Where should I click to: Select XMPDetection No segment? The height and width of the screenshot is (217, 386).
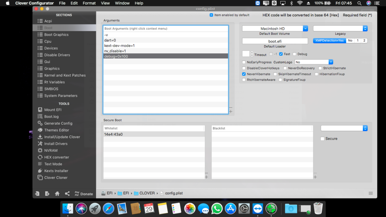coord(350,41)
